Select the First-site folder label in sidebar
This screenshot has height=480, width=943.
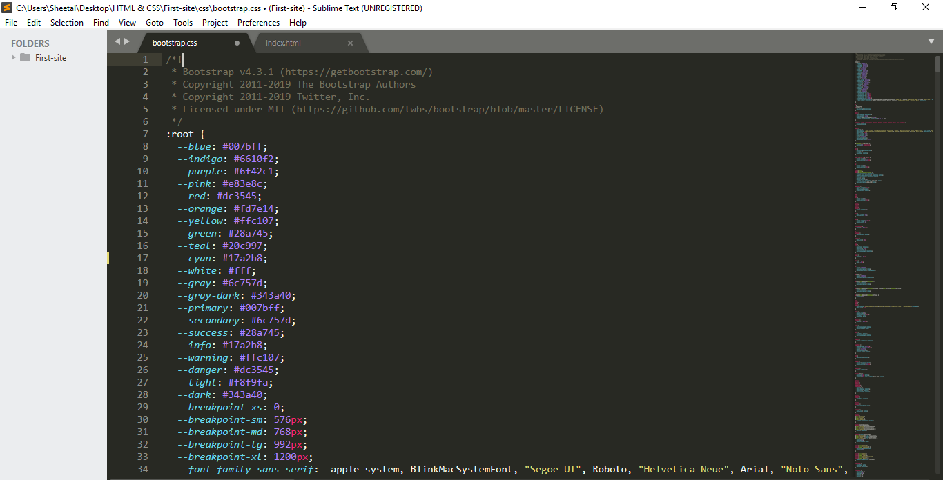[x=50, y=58]
